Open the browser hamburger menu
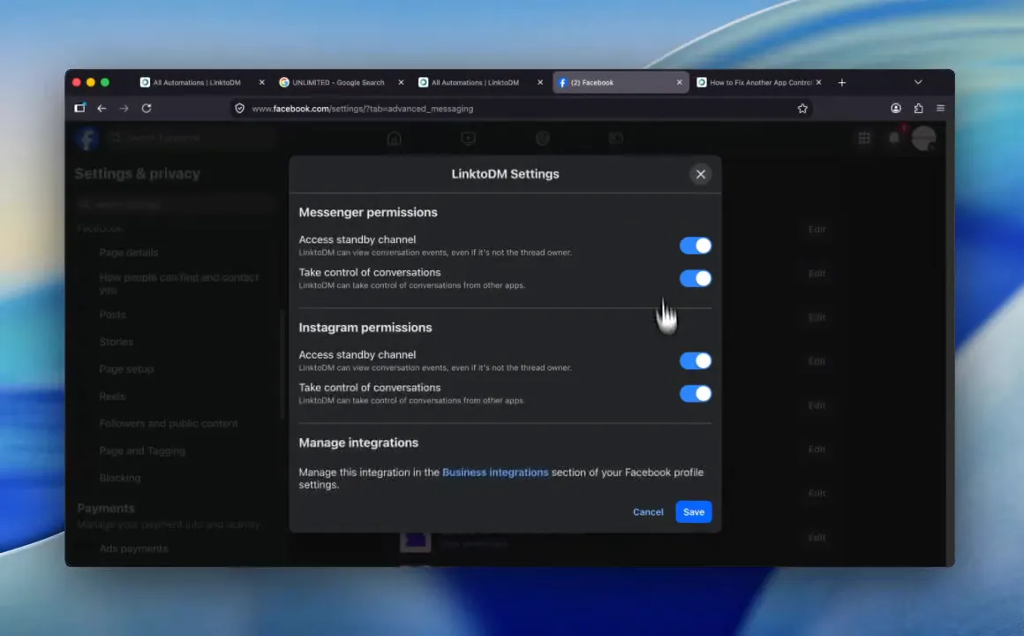 940,109
